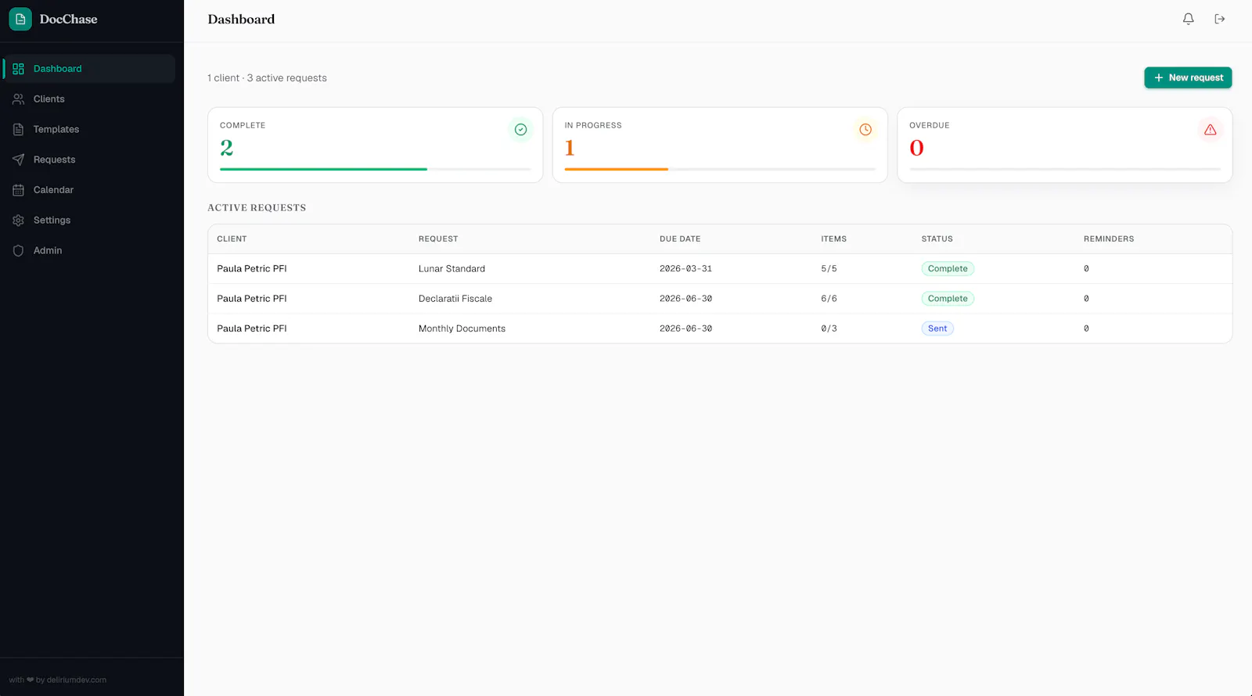Viewport: 1252px width, 696px height.
Task: Navigate to Requests
Action: point(89,160)
